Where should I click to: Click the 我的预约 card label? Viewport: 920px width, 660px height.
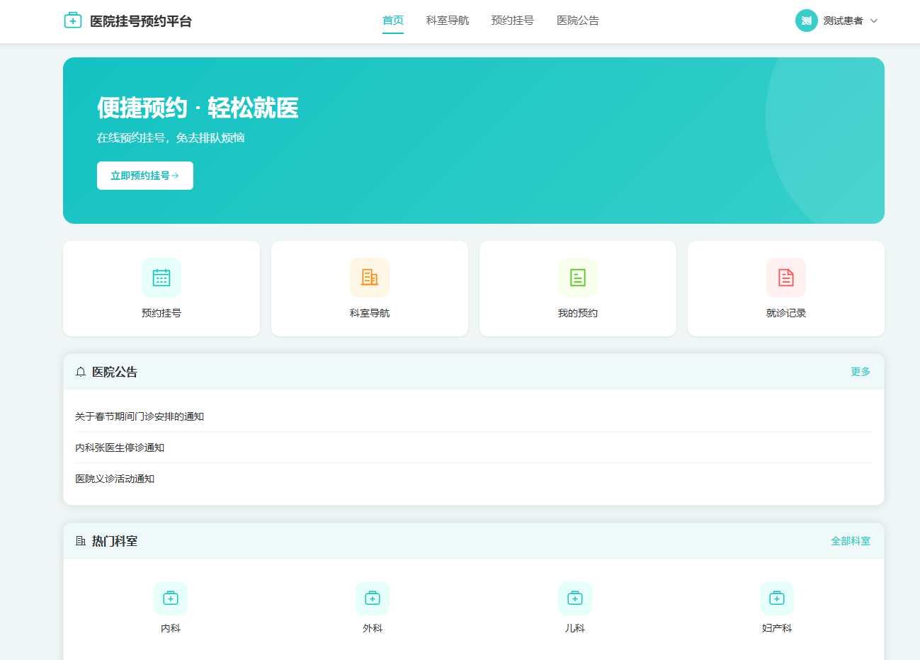[x=578, y=313]
